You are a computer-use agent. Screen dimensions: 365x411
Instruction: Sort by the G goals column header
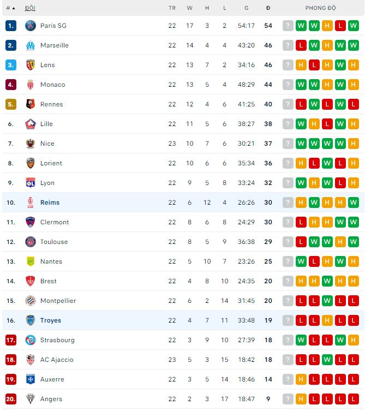246,8
